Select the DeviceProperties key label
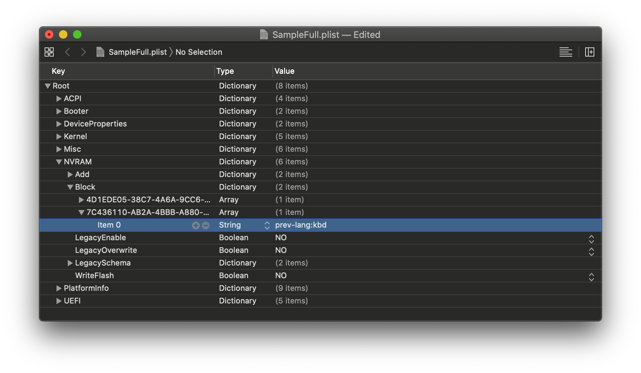 pyautogui.click(x=95, y=124)
